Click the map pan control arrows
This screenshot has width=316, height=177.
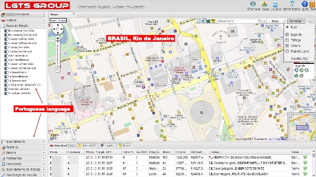coord(58,29)
